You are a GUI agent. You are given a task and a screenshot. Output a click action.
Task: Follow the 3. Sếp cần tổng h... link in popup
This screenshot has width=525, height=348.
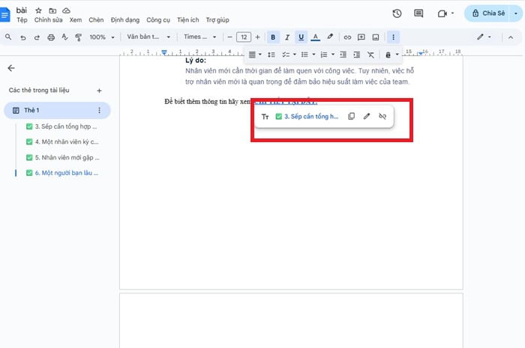coord(307,117)
